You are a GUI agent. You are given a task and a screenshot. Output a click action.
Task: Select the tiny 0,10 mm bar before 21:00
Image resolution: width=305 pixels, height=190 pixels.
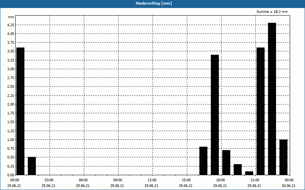(249, 173)
